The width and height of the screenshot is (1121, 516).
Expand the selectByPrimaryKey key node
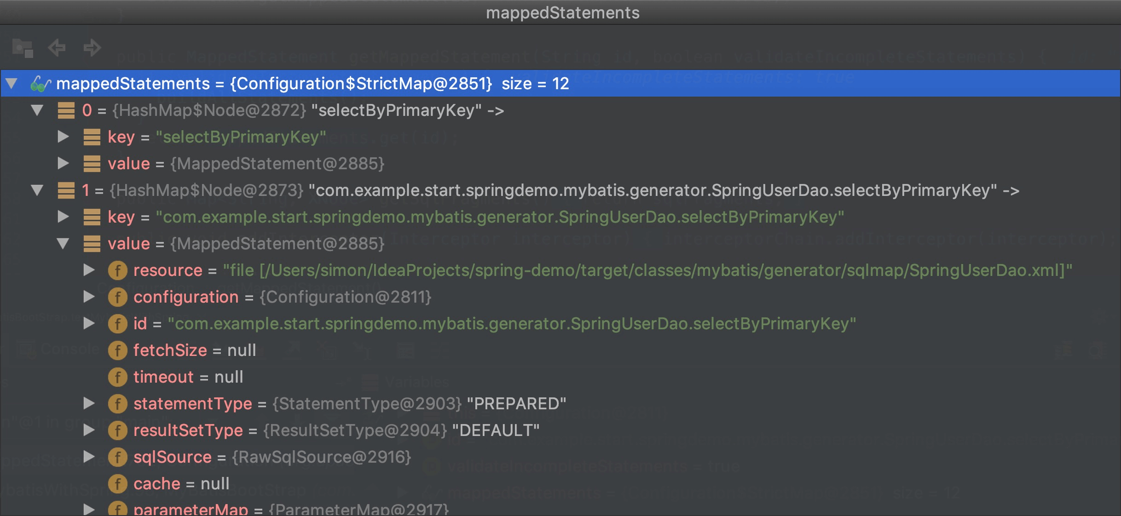63,137
